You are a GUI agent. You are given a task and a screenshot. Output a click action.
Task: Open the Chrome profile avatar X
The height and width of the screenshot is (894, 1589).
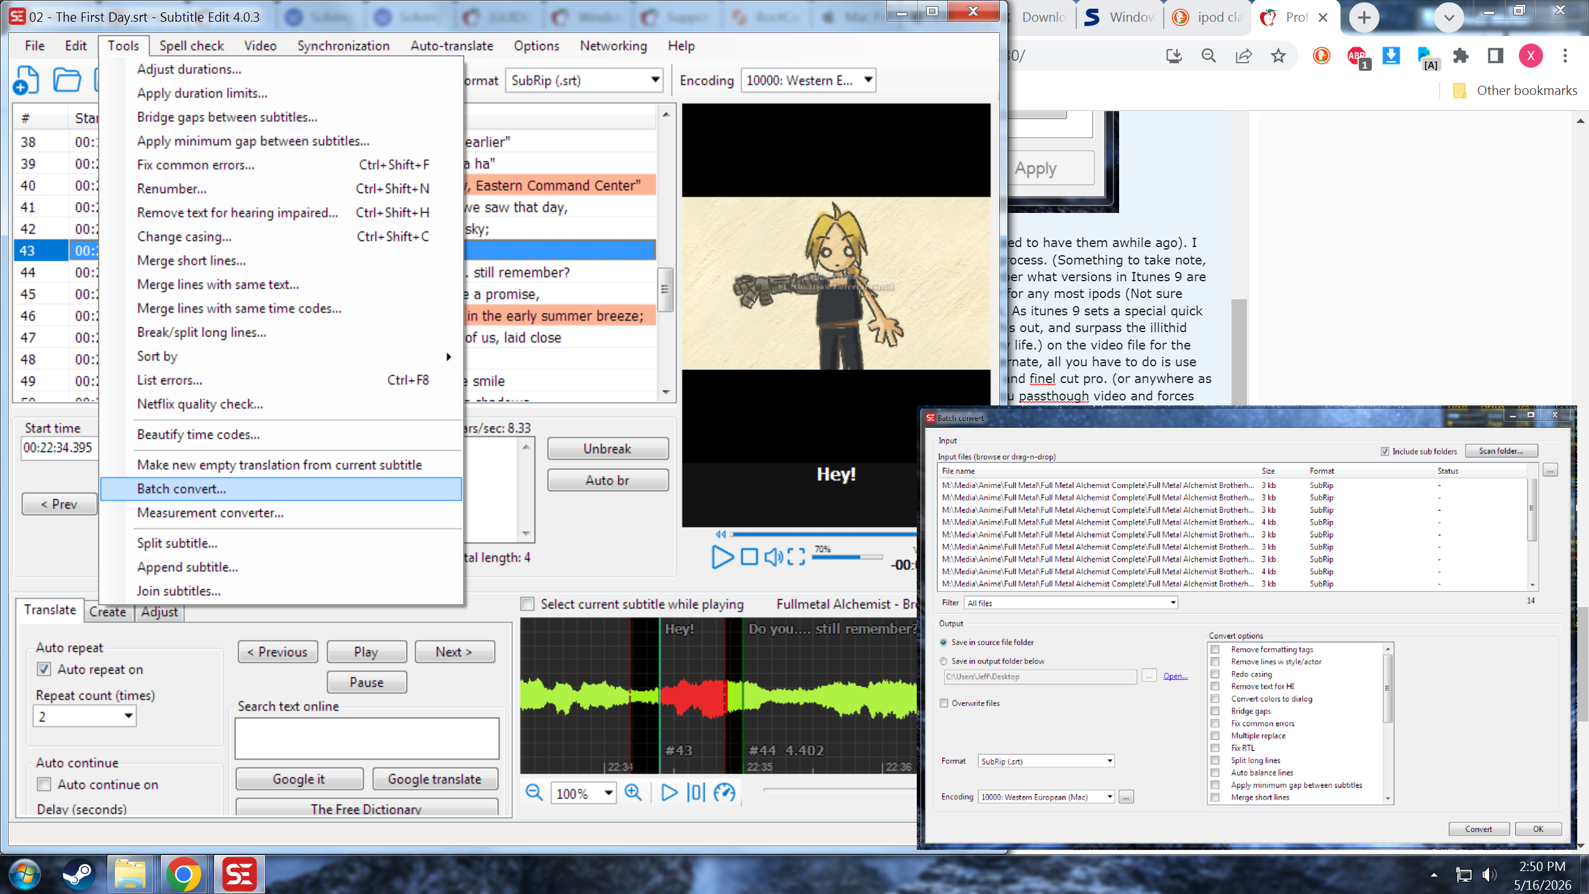pyautogui.click(x=1531, y=56)
